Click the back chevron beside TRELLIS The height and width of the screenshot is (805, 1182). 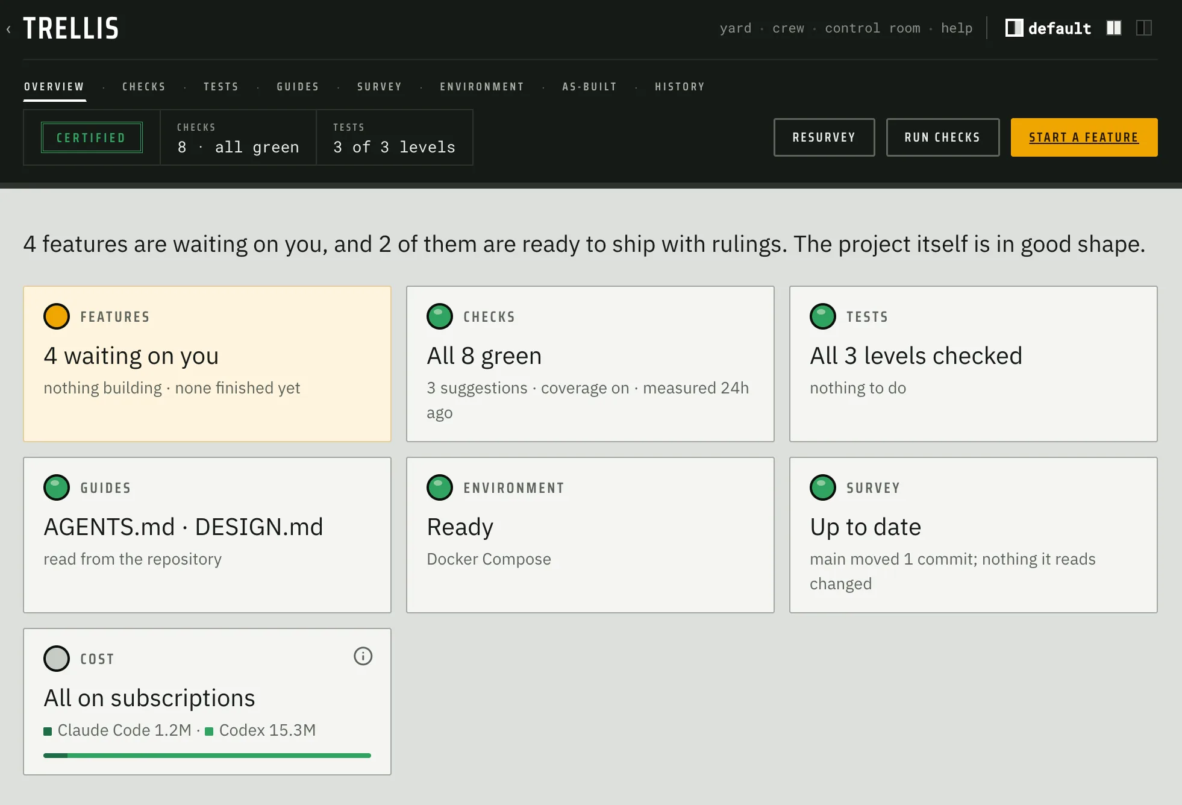pyautogui.click(x=8, y=29)
